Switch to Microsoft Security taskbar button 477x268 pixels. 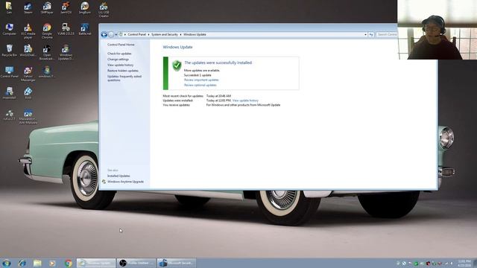pos(177,263)
